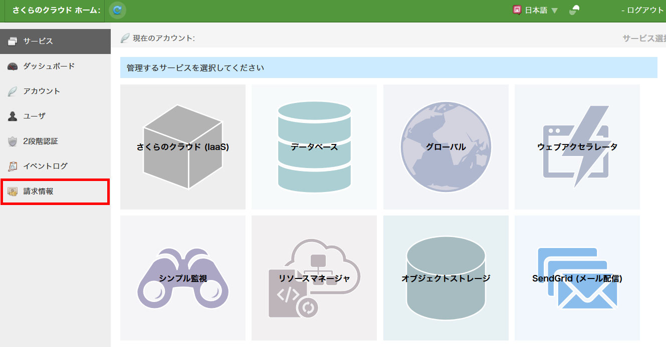
Task: Open the オブジェクトストレージ cylinder tile
Action: click(x=446, y=278)
